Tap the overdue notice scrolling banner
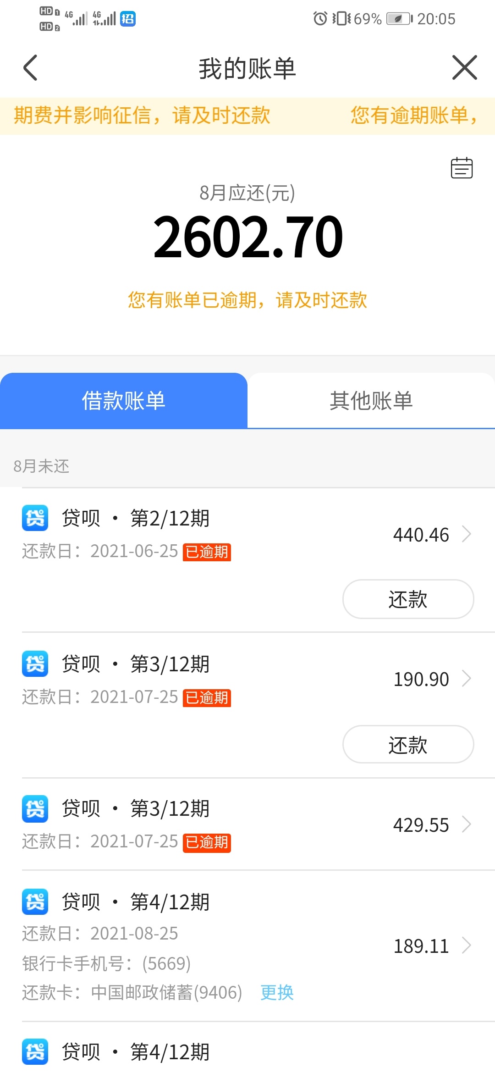495x1073 pixels. [x=247, y=116]
